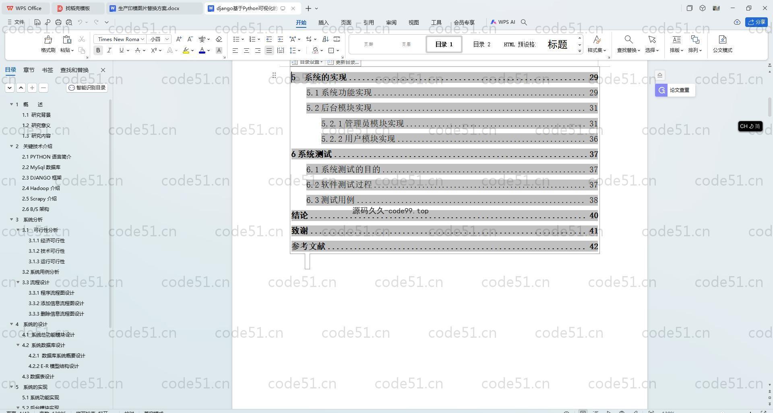This screenshot has width=773, height=413.
Task: Collapse 3.1 可行性分析 tree node
Action: point(18,230)
